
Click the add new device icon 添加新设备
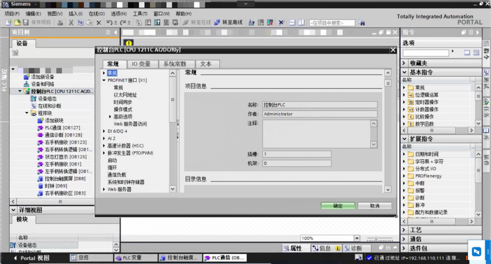27,77
